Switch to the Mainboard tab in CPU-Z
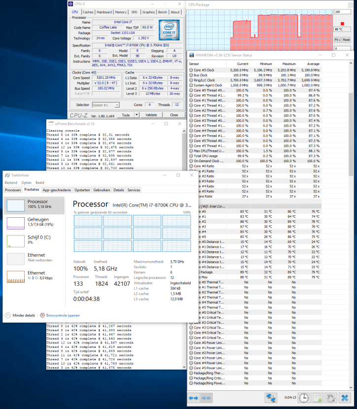357x409 pixels. (x=104, y=12)
